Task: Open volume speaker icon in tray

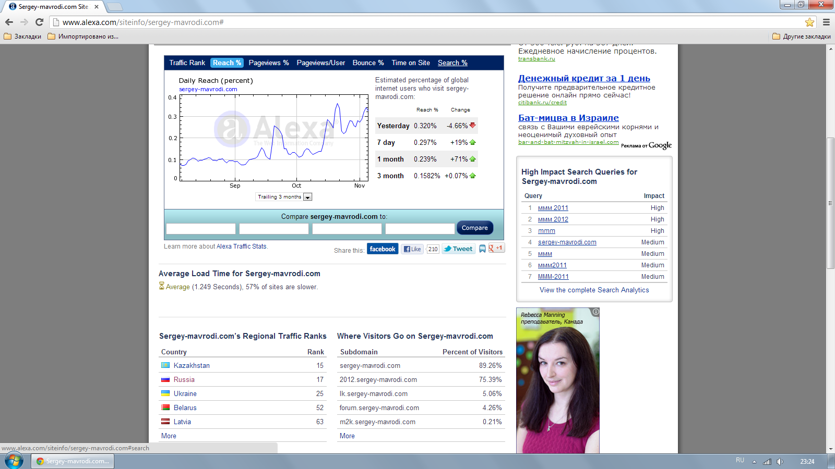Action: tap(780, 462)
